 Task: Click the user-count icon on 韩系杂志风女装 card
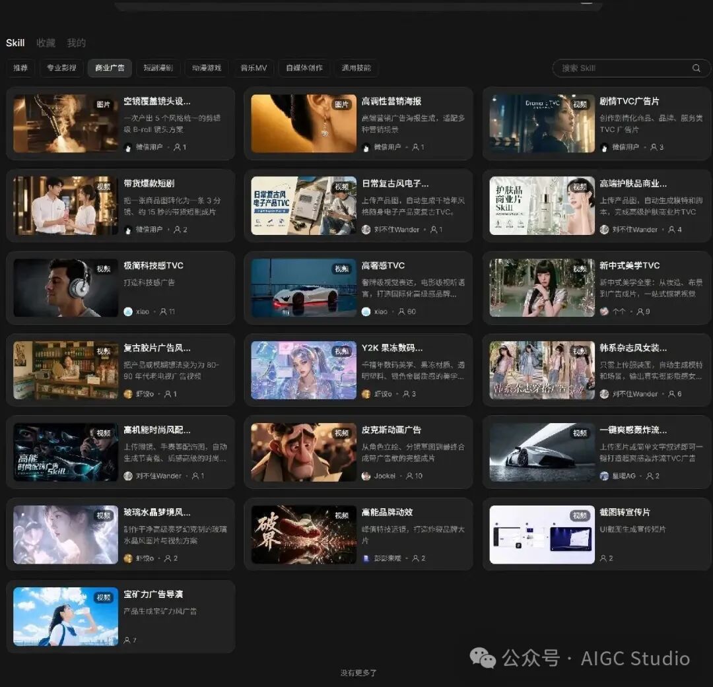point(671,394)
